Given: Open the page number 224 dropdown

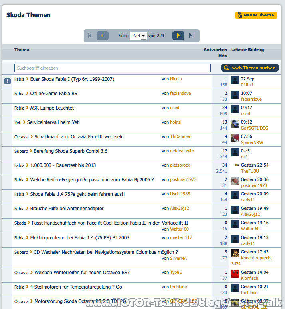Looking at the screenshot, I should [139, 36].
